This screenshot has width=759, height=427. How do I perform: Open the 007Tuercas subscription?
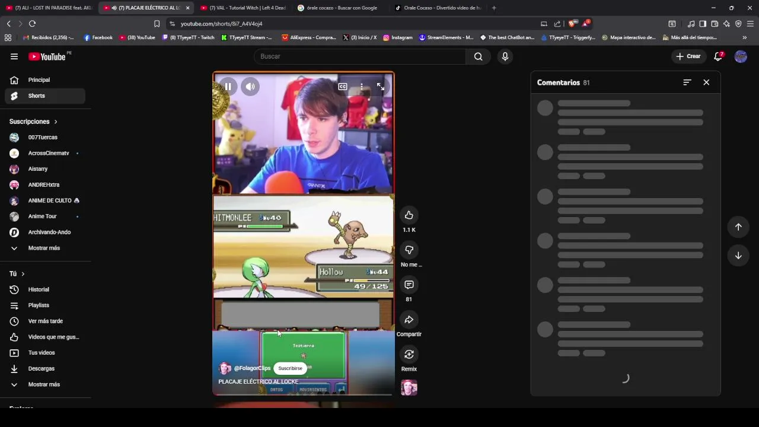(x=45, y=137)
